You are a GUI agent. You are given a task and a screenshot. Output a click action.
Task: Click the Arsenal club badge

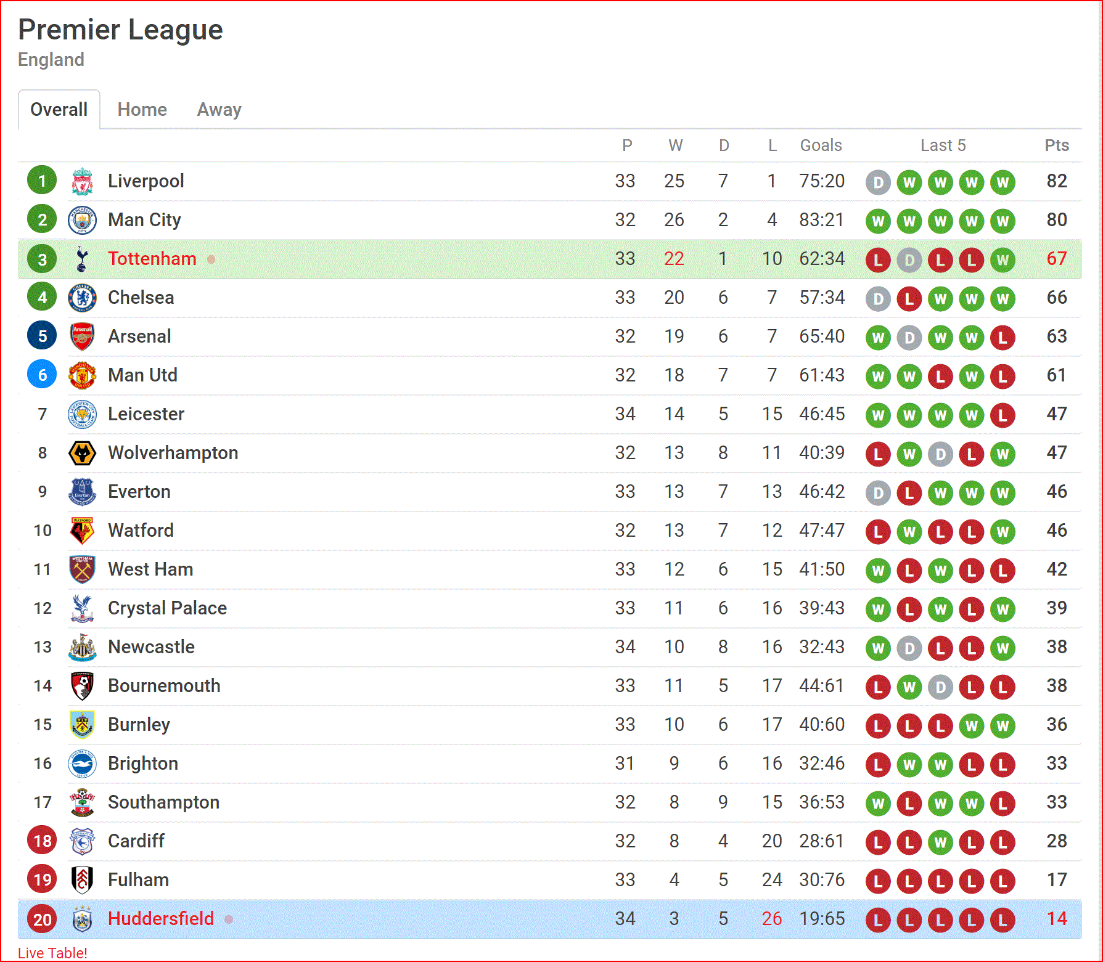coord(82,336)
